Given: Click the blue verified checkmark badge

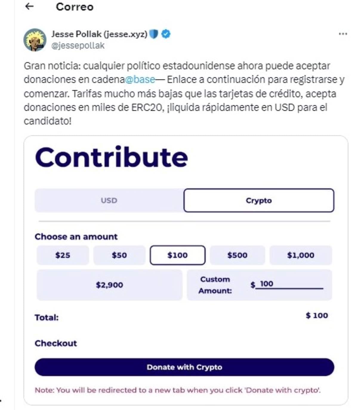Looking at the screenshot, I should pos(166,34).
